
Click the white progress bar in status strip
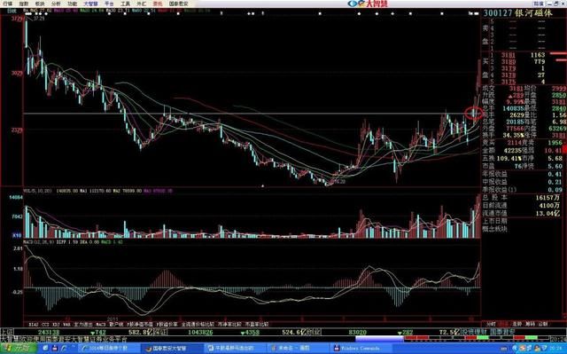click(x=379, y=339)
